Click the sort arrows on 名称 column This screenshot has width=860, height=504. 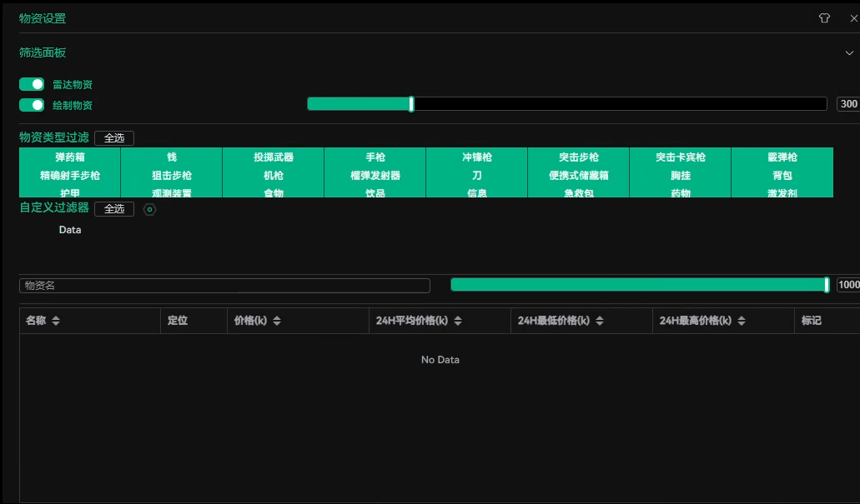pyautogui.click(x=56, y=321)
